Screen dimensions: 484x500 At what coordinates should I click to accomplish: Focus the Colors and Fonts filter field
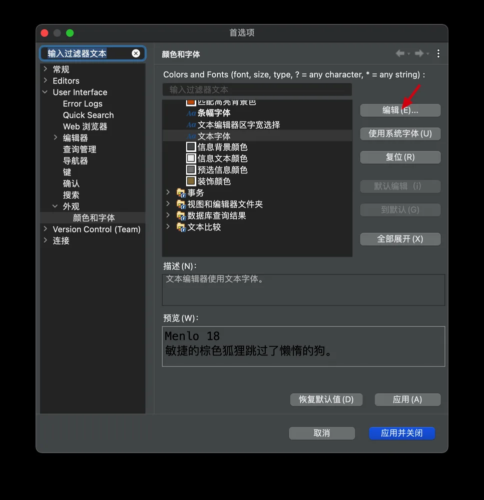coord(257,89)
